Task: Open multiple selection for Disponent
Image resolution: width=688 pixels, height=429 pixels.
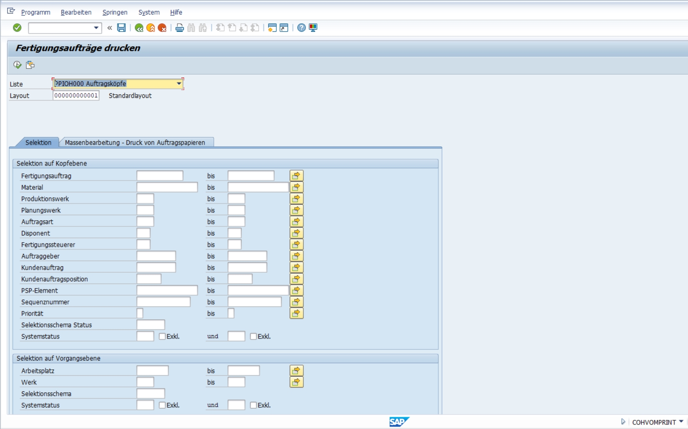Action: point(296,233)
